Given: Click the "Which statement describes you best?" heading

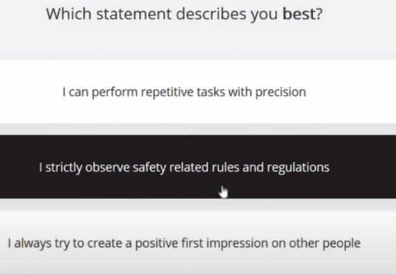Looking at the screenshot, I should (184, 14).
